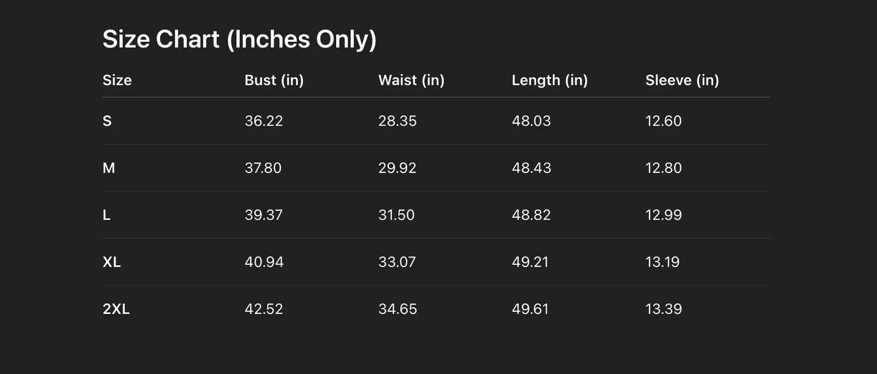Select the S size row label

click(107, 121)
